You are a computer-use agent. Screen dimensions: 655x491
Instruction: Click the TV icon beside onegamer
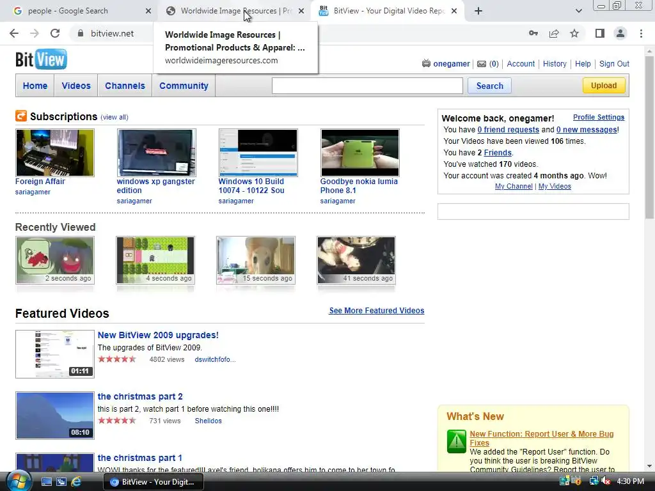click(426, 63)
